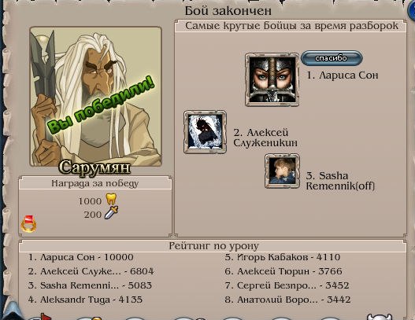Open rating entry Sasha Remenni... - 5083
This screenshot has width=415, height=320.
click(x=90, y=285)
